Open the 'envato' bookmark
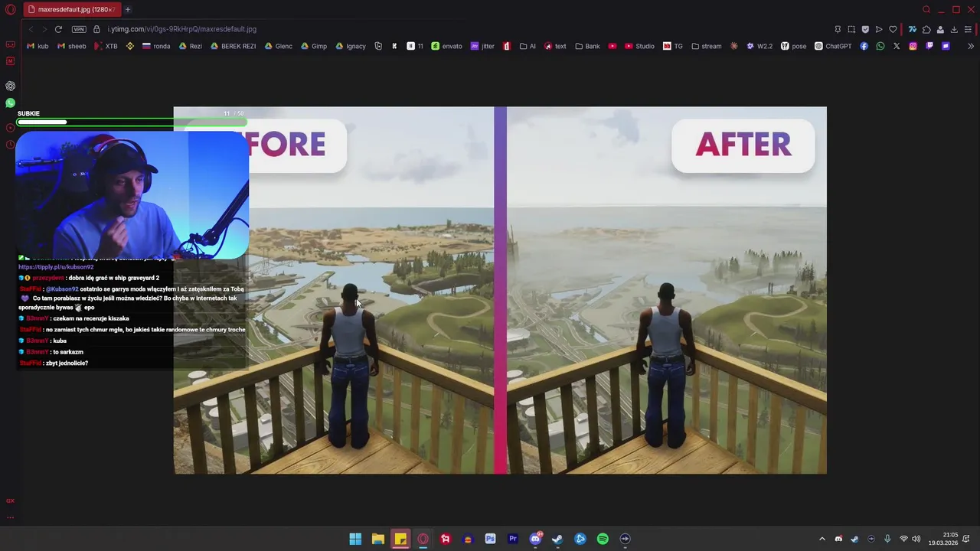Viewport: 980px width, 551px height. coord(447,46)
